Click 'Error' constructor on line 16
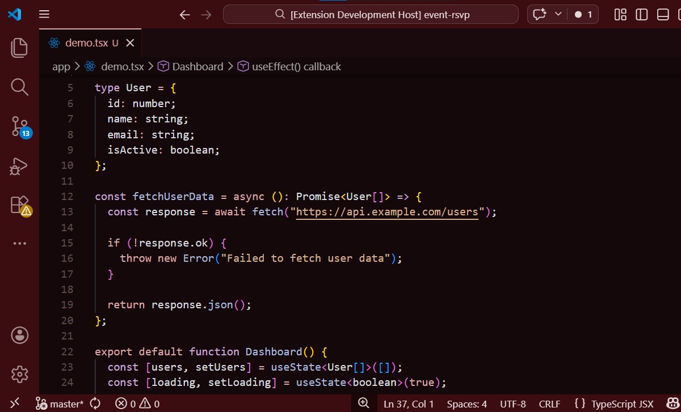Screen dimensions: 681x412 [199, 258]
